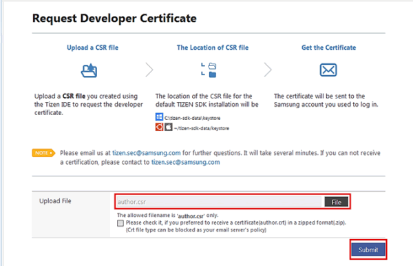Screen dimensions: 413x266
Task: Click the File browse button
Action: pos(336,202)
